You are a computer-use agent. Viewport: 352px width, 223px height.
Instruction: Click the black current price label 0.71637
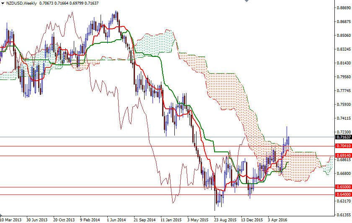[x=343, y=137]
